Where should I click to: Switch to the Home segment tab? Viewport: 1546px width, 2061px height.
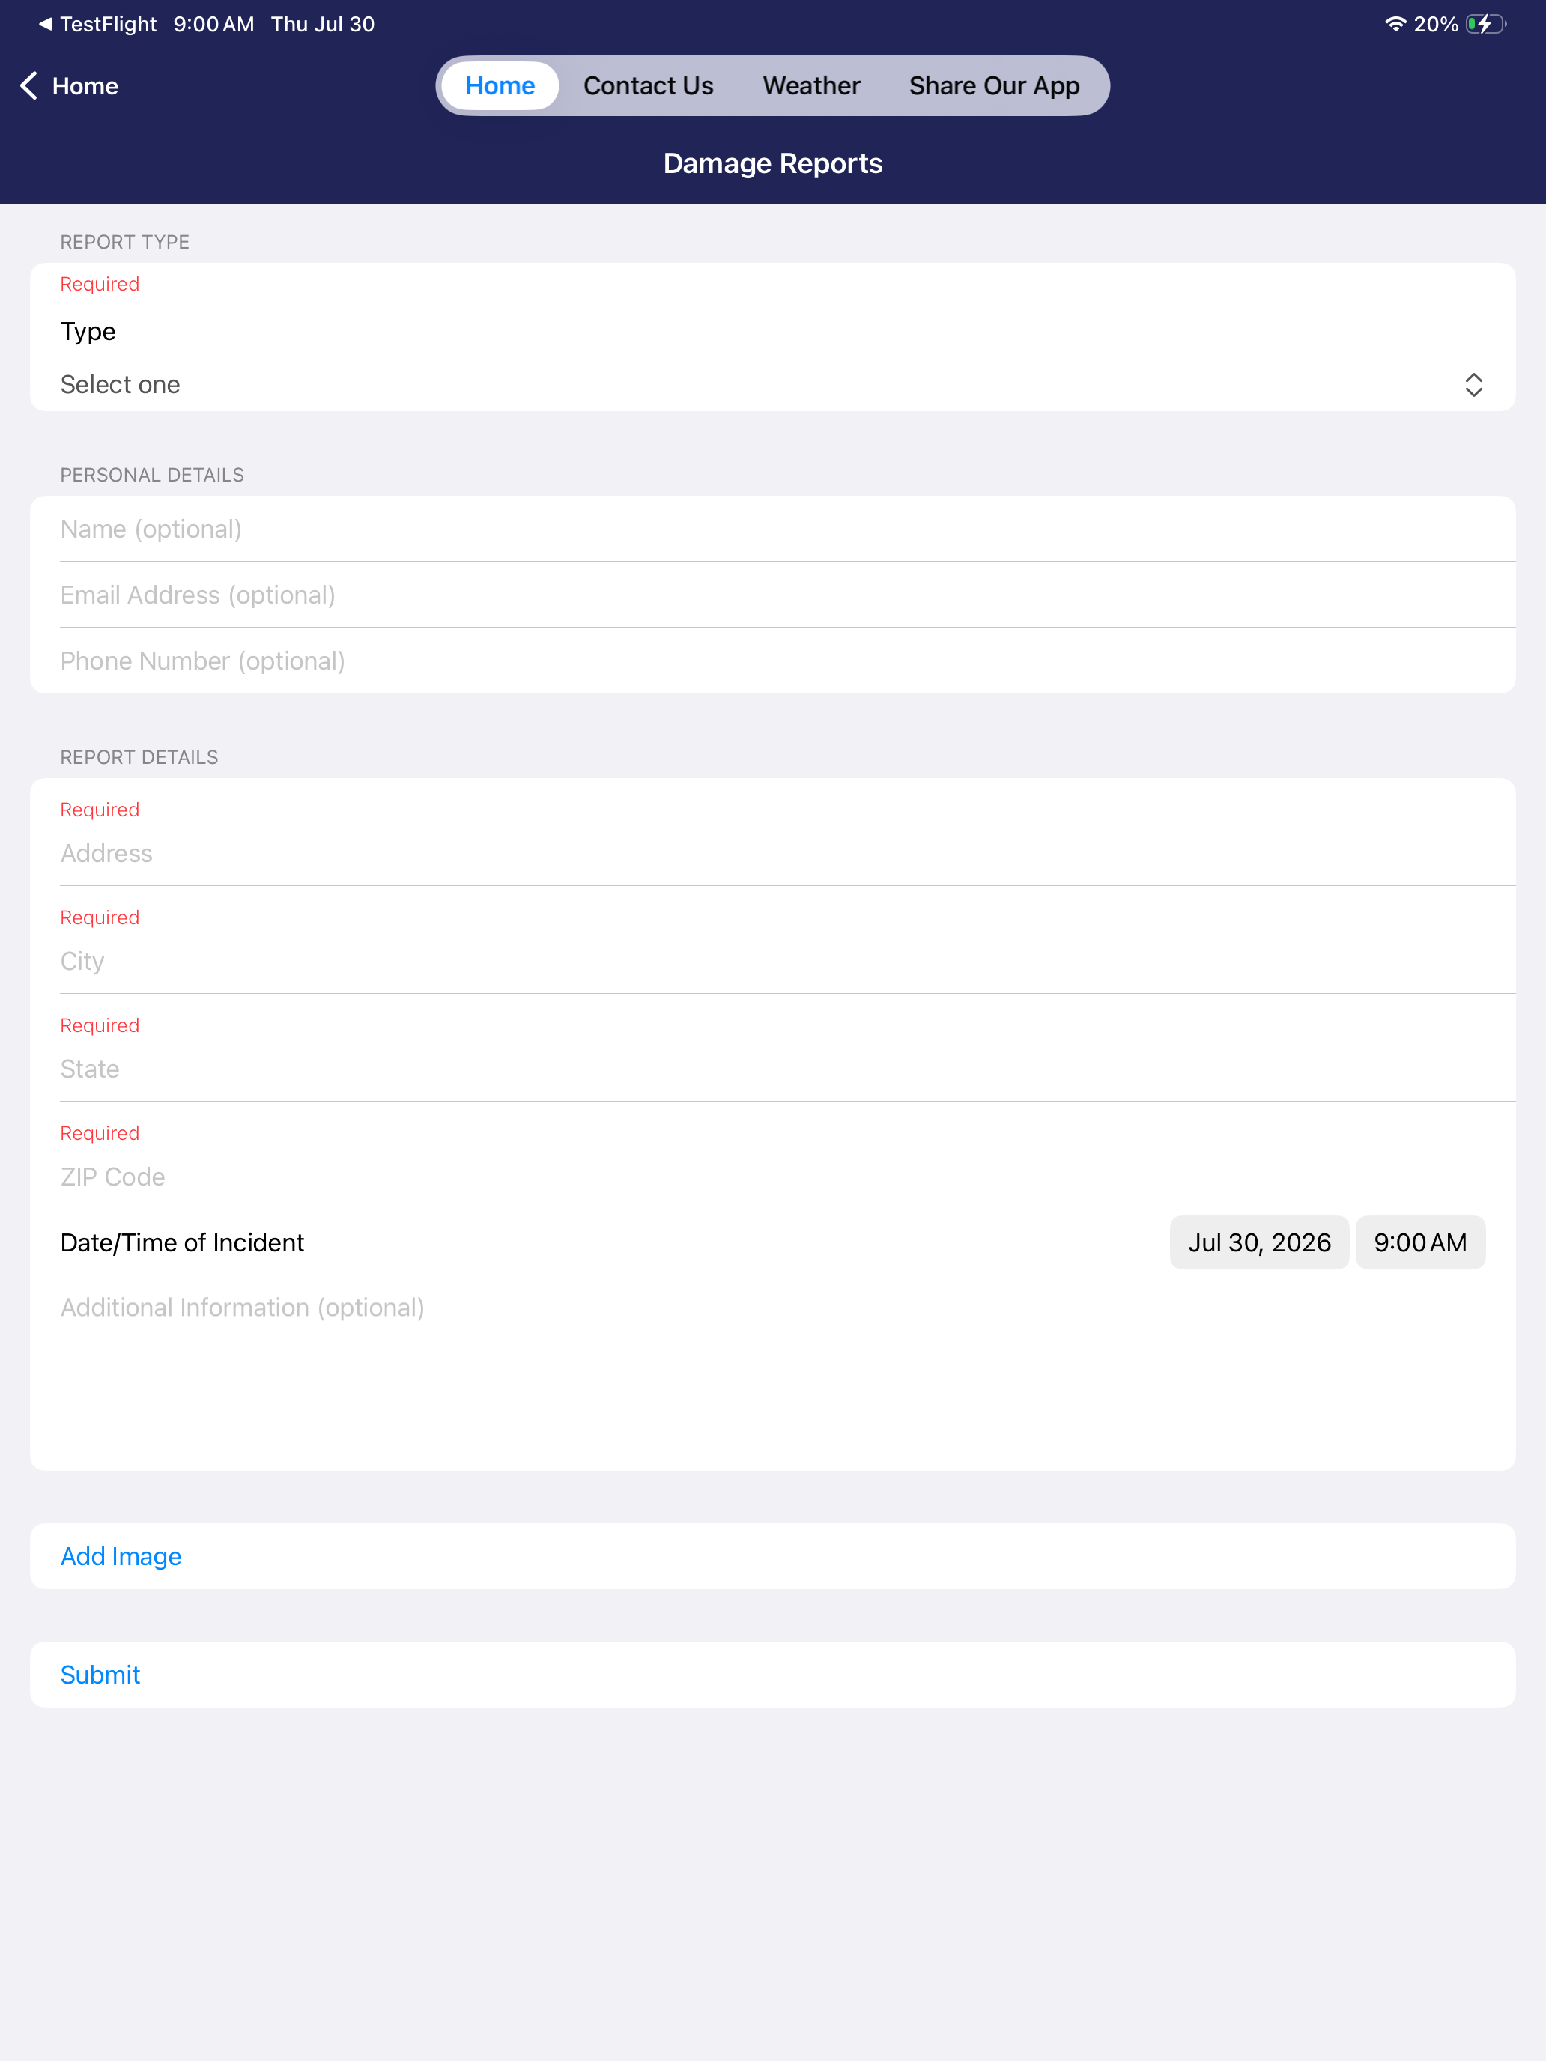(x=500, y=85)
